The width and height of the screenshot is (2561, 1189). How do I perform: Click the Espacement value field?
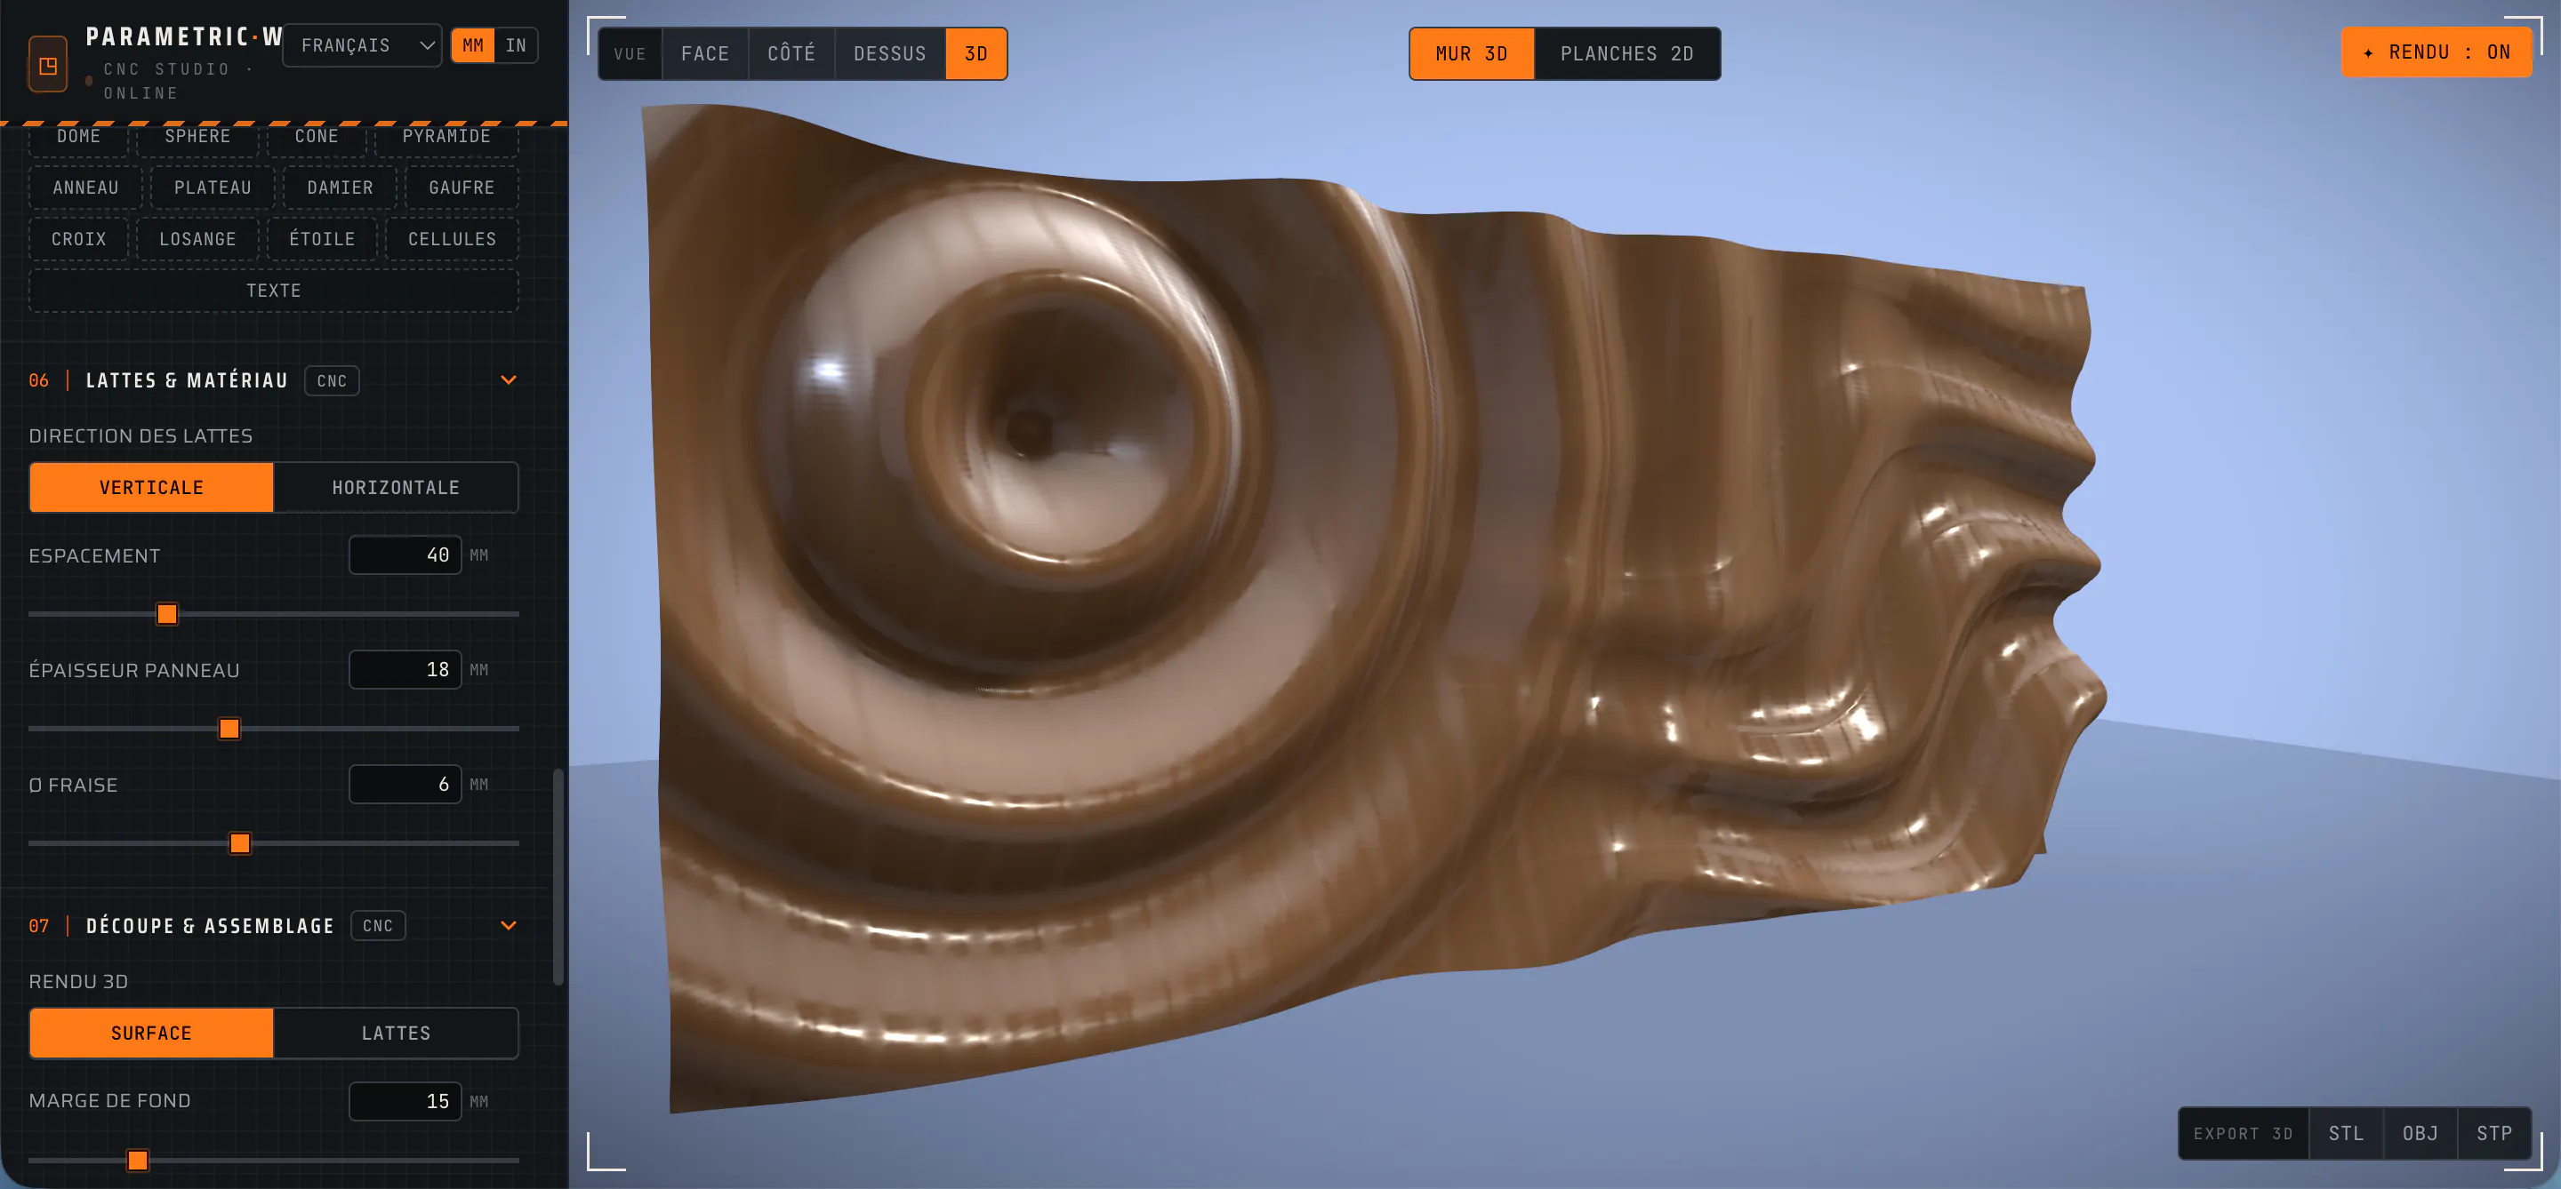[x=405, y=555]
